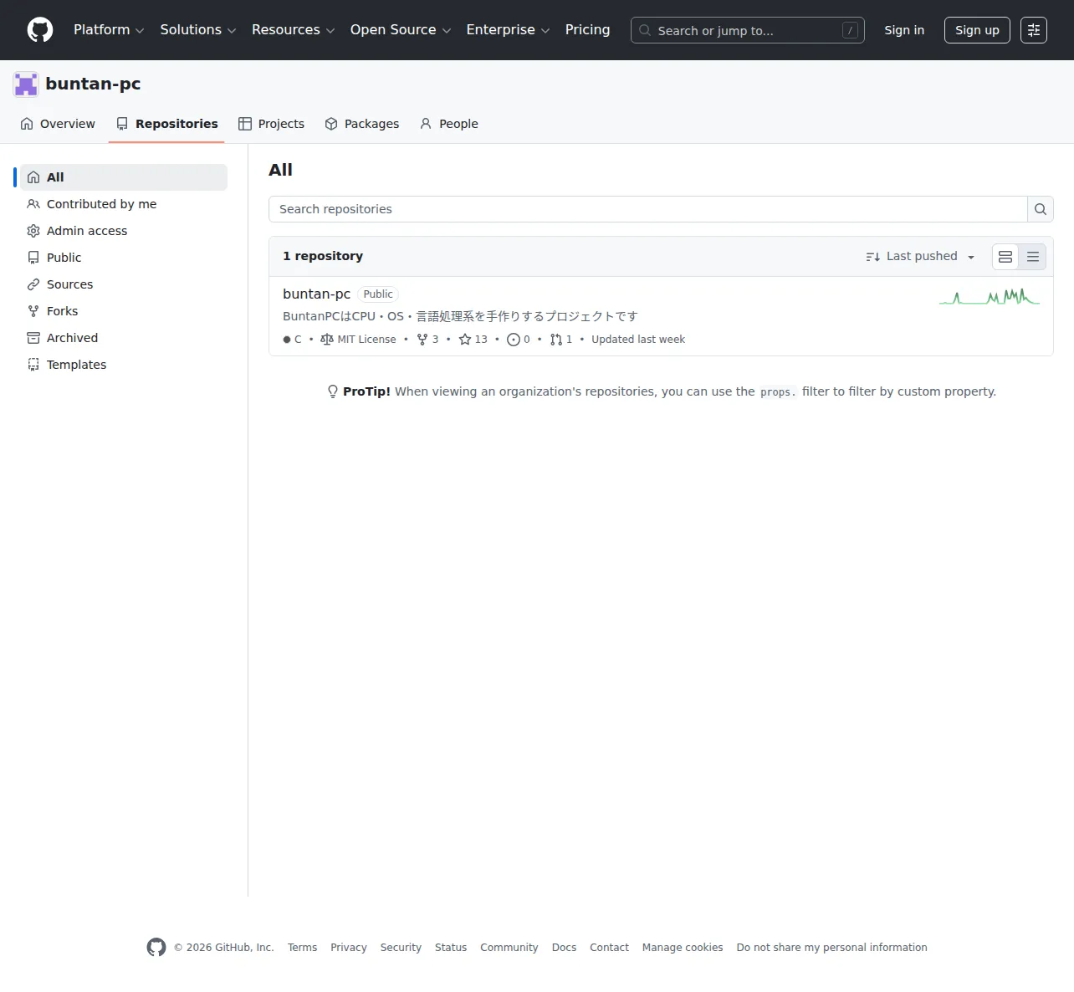The image size is (1074, 992).
Task: Click the Public badge beside buntan-pc
Action: (378, 294)
